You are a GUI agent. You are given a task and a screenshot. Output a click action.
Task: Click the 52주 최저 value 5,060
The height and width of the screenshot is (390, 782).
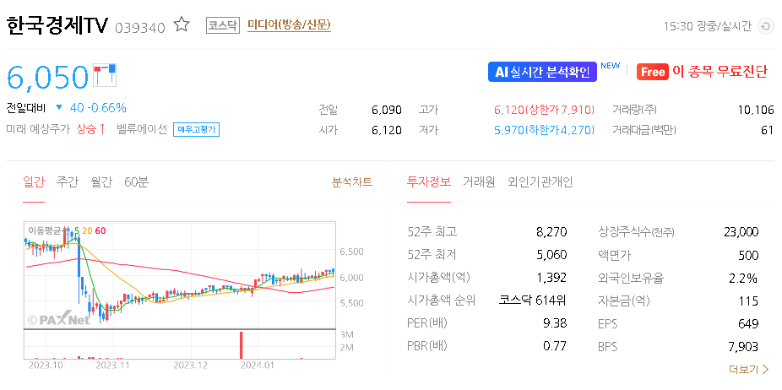(x=553, y=255)
